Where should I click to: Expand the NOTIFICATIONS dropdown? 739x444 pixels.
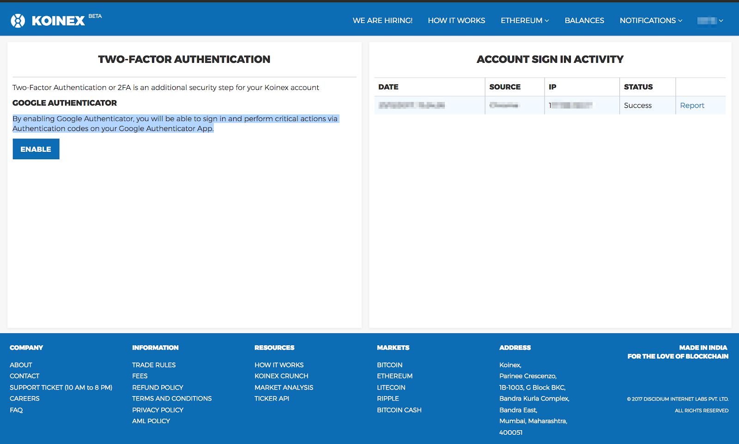651,21
